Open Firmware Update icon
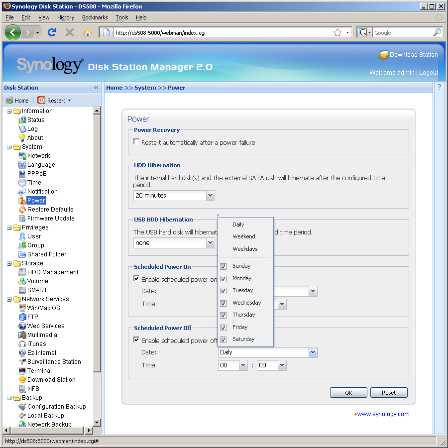Image resolution: width=448 pixels, height=448 pixels. click(x=22, y=219)
